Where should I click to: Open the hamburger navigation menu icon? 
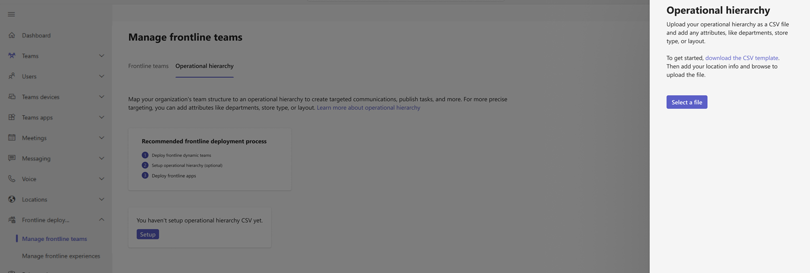coord(11,14)
